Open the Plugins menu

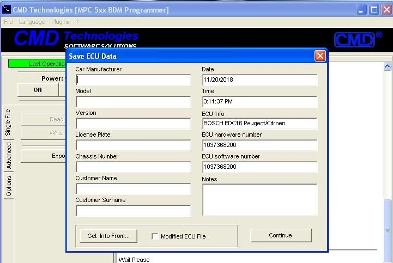click(60, 22)
